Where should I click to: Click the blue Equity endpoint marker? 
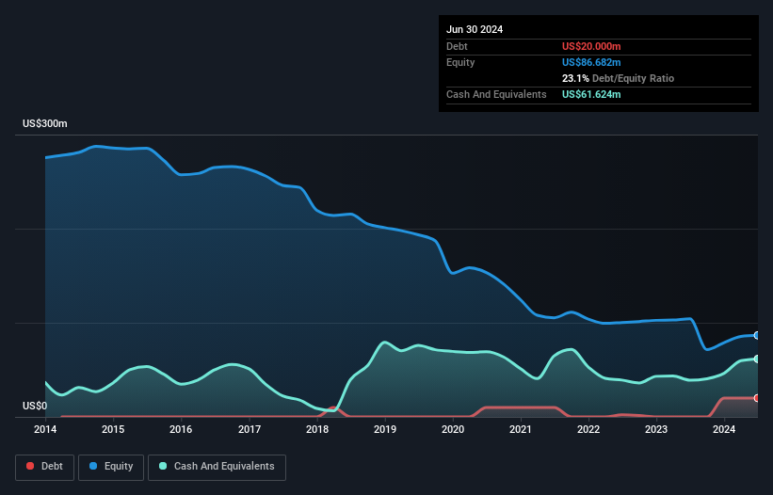(x=757, y=335)
